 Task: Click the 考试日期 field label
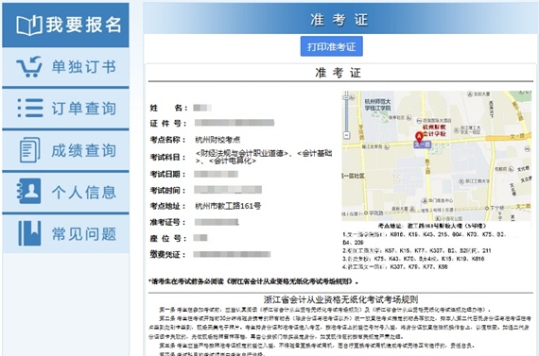coord(167,174)
